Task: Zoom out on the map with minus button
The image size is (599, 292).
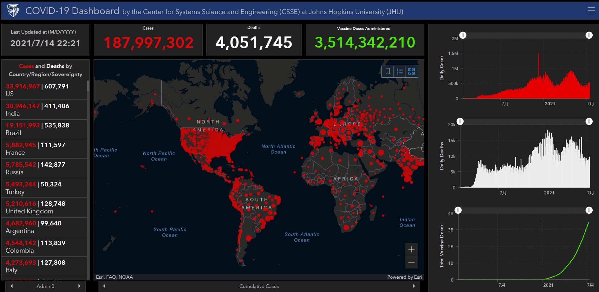Action: (411, 263)
